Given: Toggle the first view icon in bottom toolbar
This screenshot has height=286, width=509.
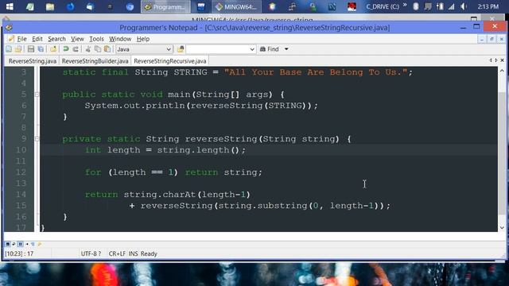Looking at the screenshot, I should click(8, 244).
